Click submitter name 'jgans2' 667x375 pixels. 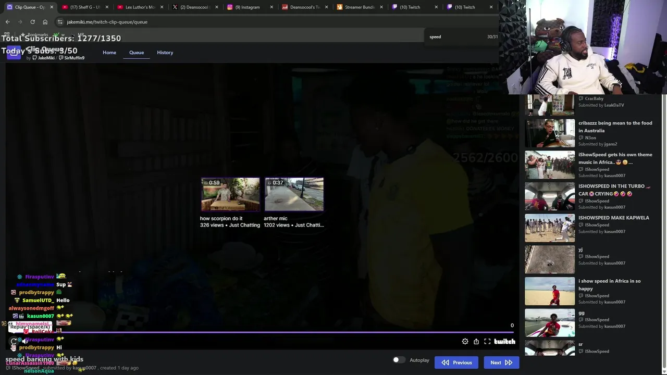coord(611,144)
